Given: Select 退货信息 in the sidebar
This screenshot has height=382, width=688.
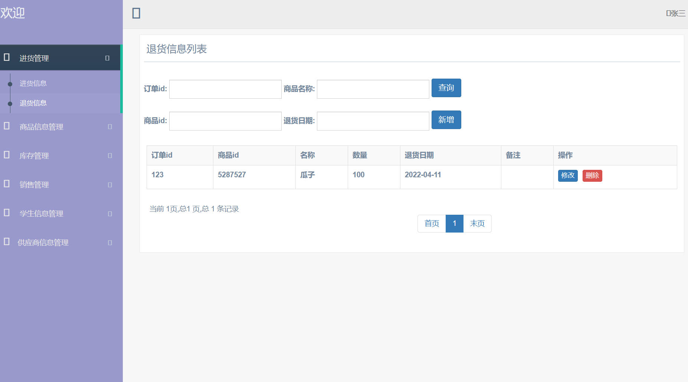Looking at the screenshot, I should pyautogui.click(x=33, y=103).
